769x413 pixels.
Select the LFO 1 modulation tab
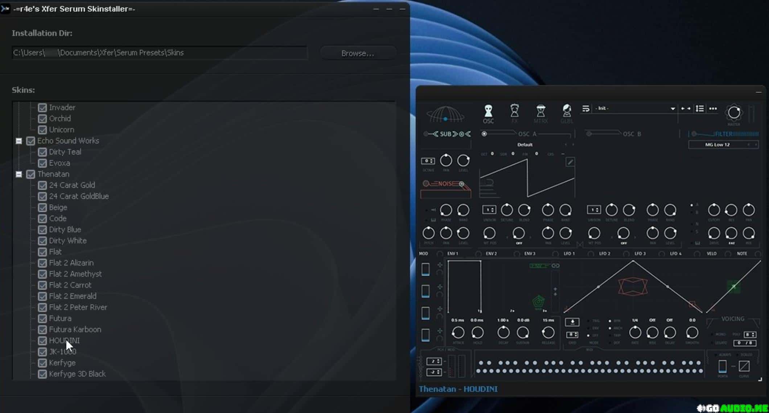pyautogui.click(x=569, y=254)
